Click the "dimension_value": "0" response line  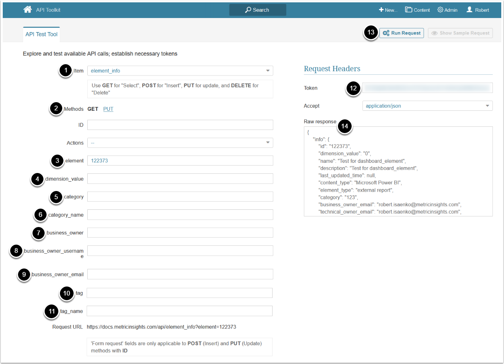click(x=345, y=153)
